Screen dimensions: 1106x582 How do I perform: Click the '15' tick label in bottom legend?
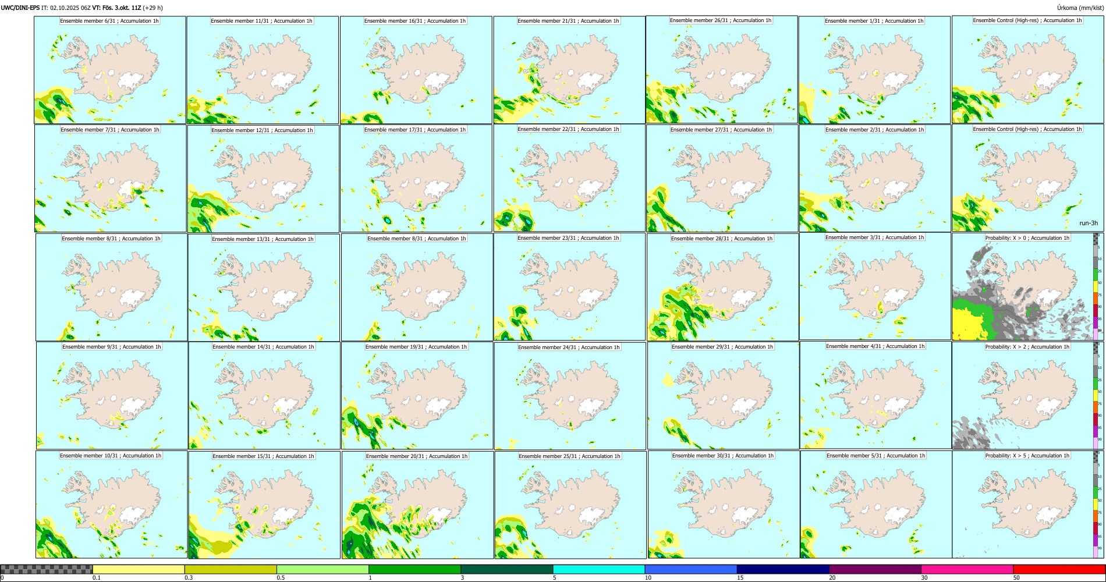pyautogui.click(x=740, y=578)
